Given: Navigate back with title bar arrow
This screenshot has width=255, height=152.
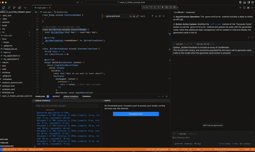Looking at the screenshot, I should click(x=78, y=2).
